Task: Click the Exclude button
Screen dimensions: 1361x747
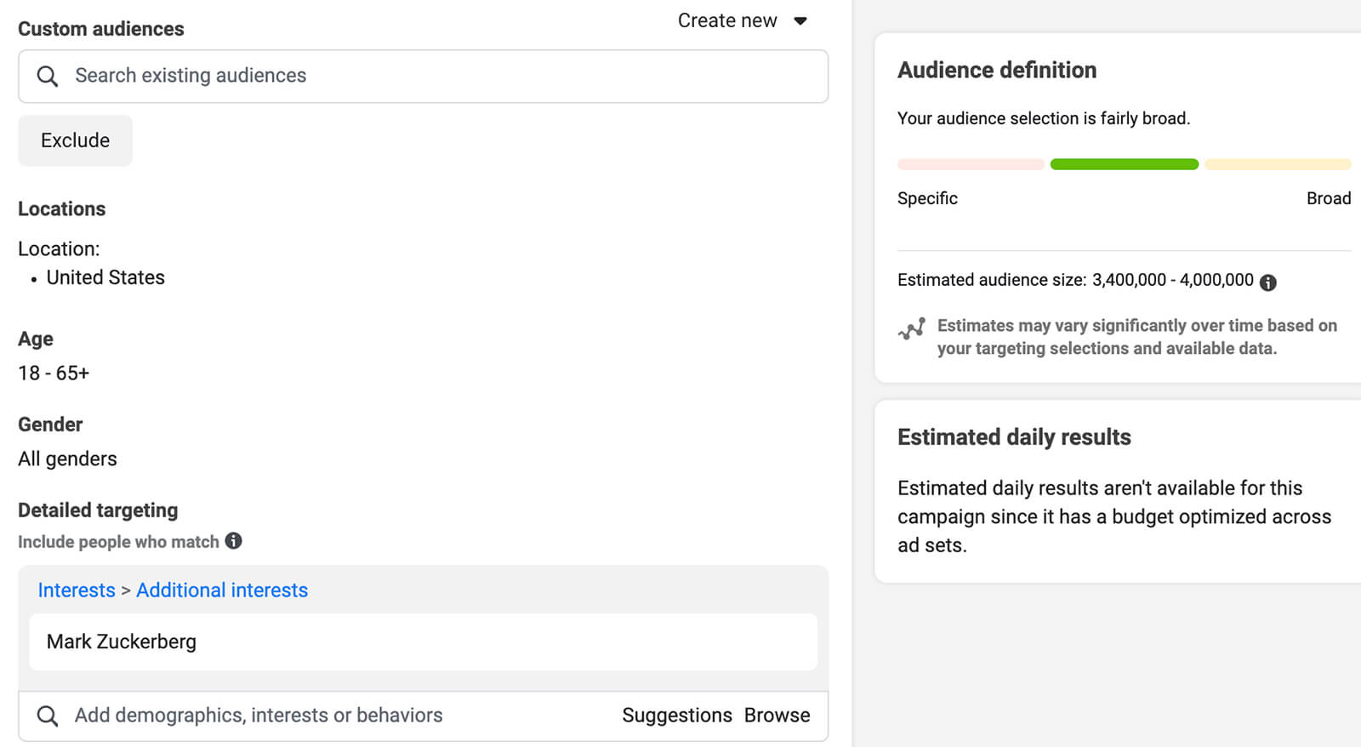Action: pyautogui.click(x=75, y=140)
